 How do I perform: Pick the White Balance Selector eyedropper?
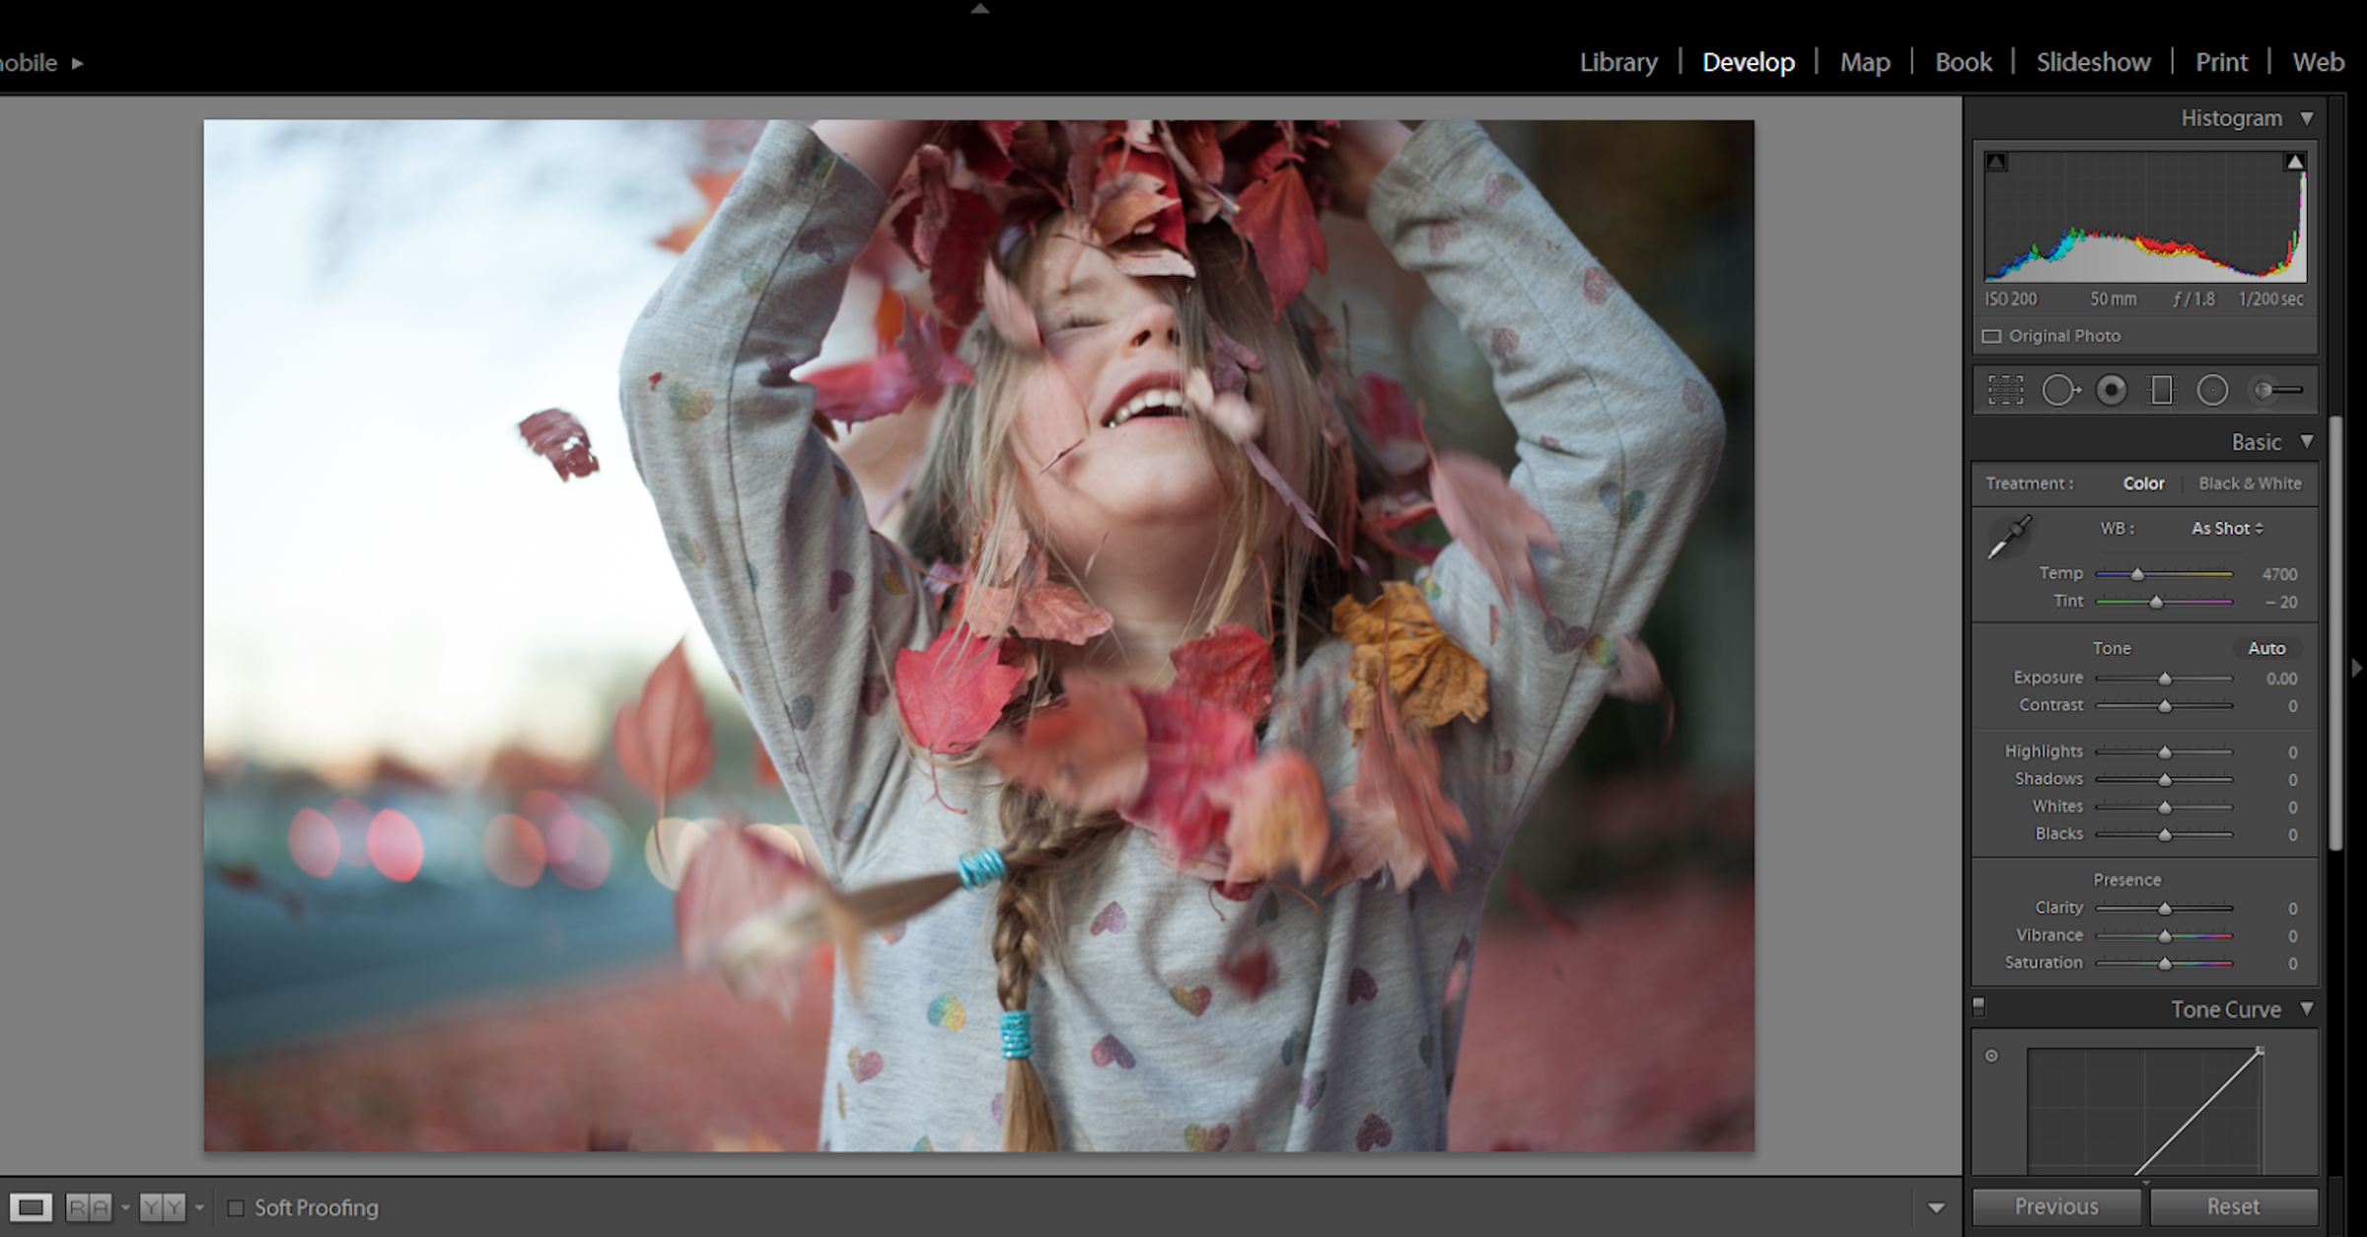click(2009, 537)
